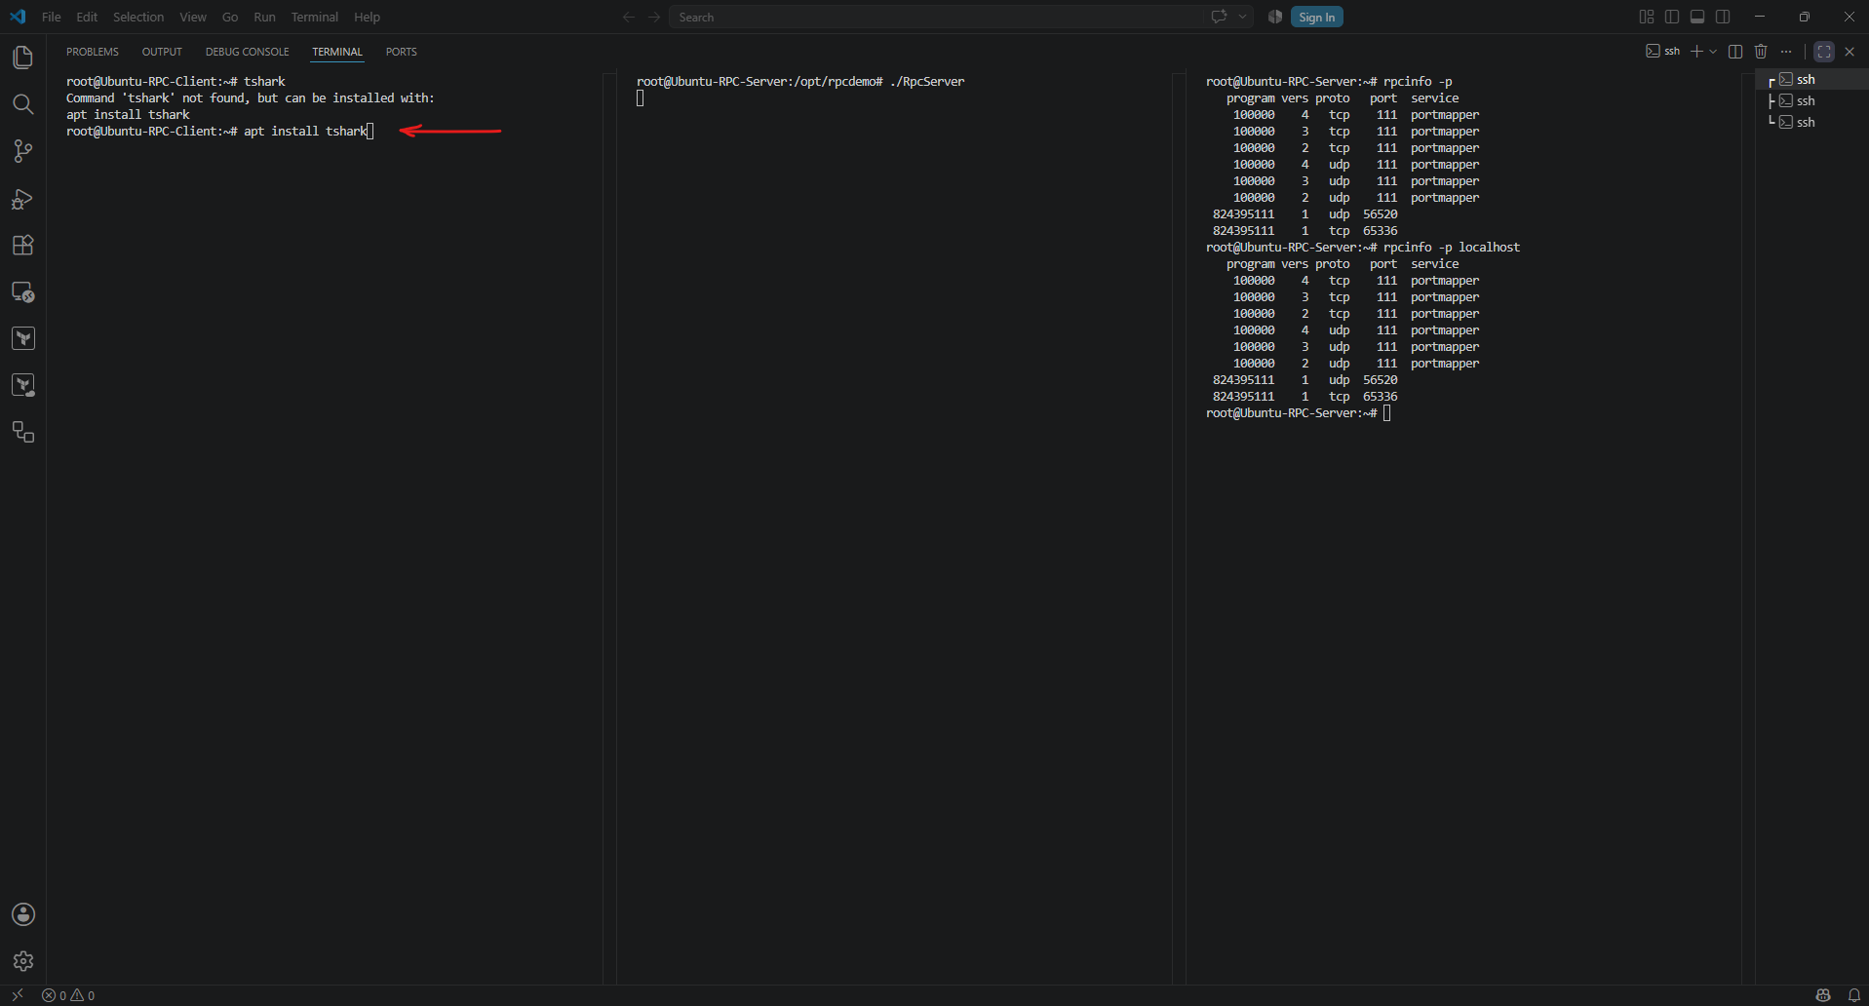This screenshot has height=1006, width=1869.
Task: Click the Search command center field
Action: tap(936, 17)
